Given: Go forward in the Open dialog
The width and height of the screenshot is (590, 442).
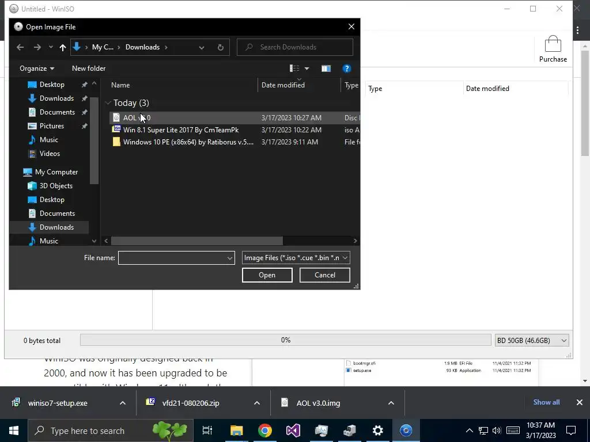Looking at the screenshot, I should pos(37,47).
